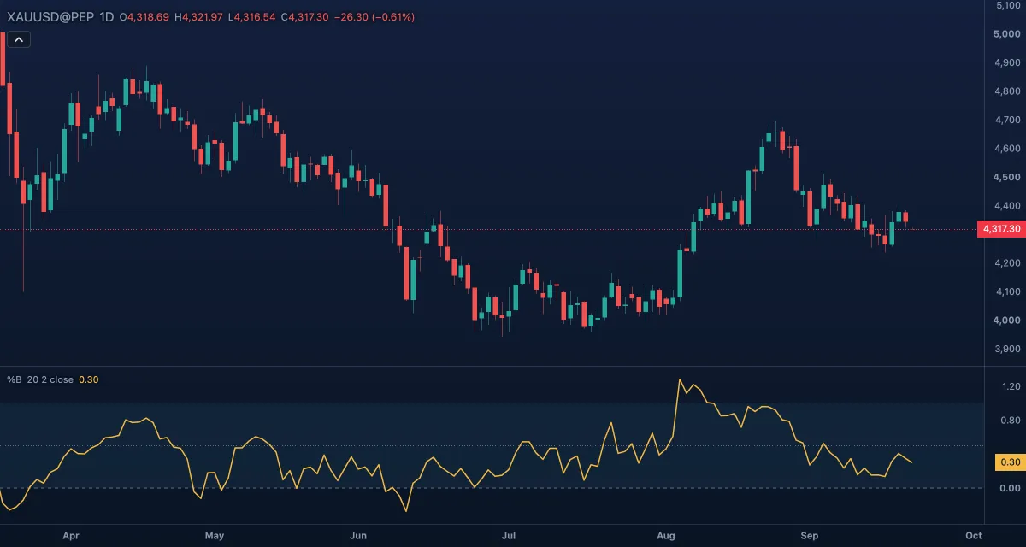The height and width of the screenshot is (547, 1026).
Task: Click the 0.80 indicator axis label
Action: tap(1010, 421)
